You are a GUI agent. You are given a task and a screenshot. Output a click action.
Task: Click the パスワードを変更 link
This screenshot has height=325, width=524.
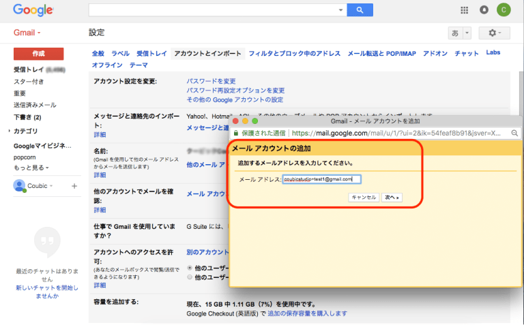pyautogui.click(x=212, y=81)
